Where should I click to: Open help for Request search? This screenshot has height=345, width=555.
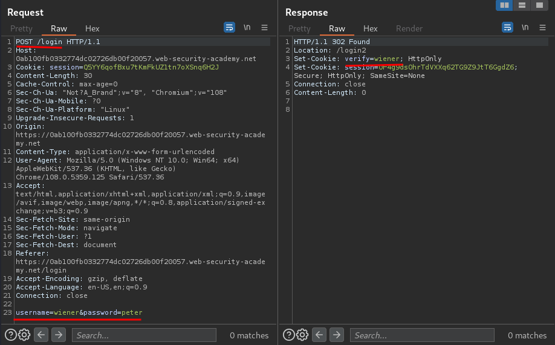(x=11, y=335)
